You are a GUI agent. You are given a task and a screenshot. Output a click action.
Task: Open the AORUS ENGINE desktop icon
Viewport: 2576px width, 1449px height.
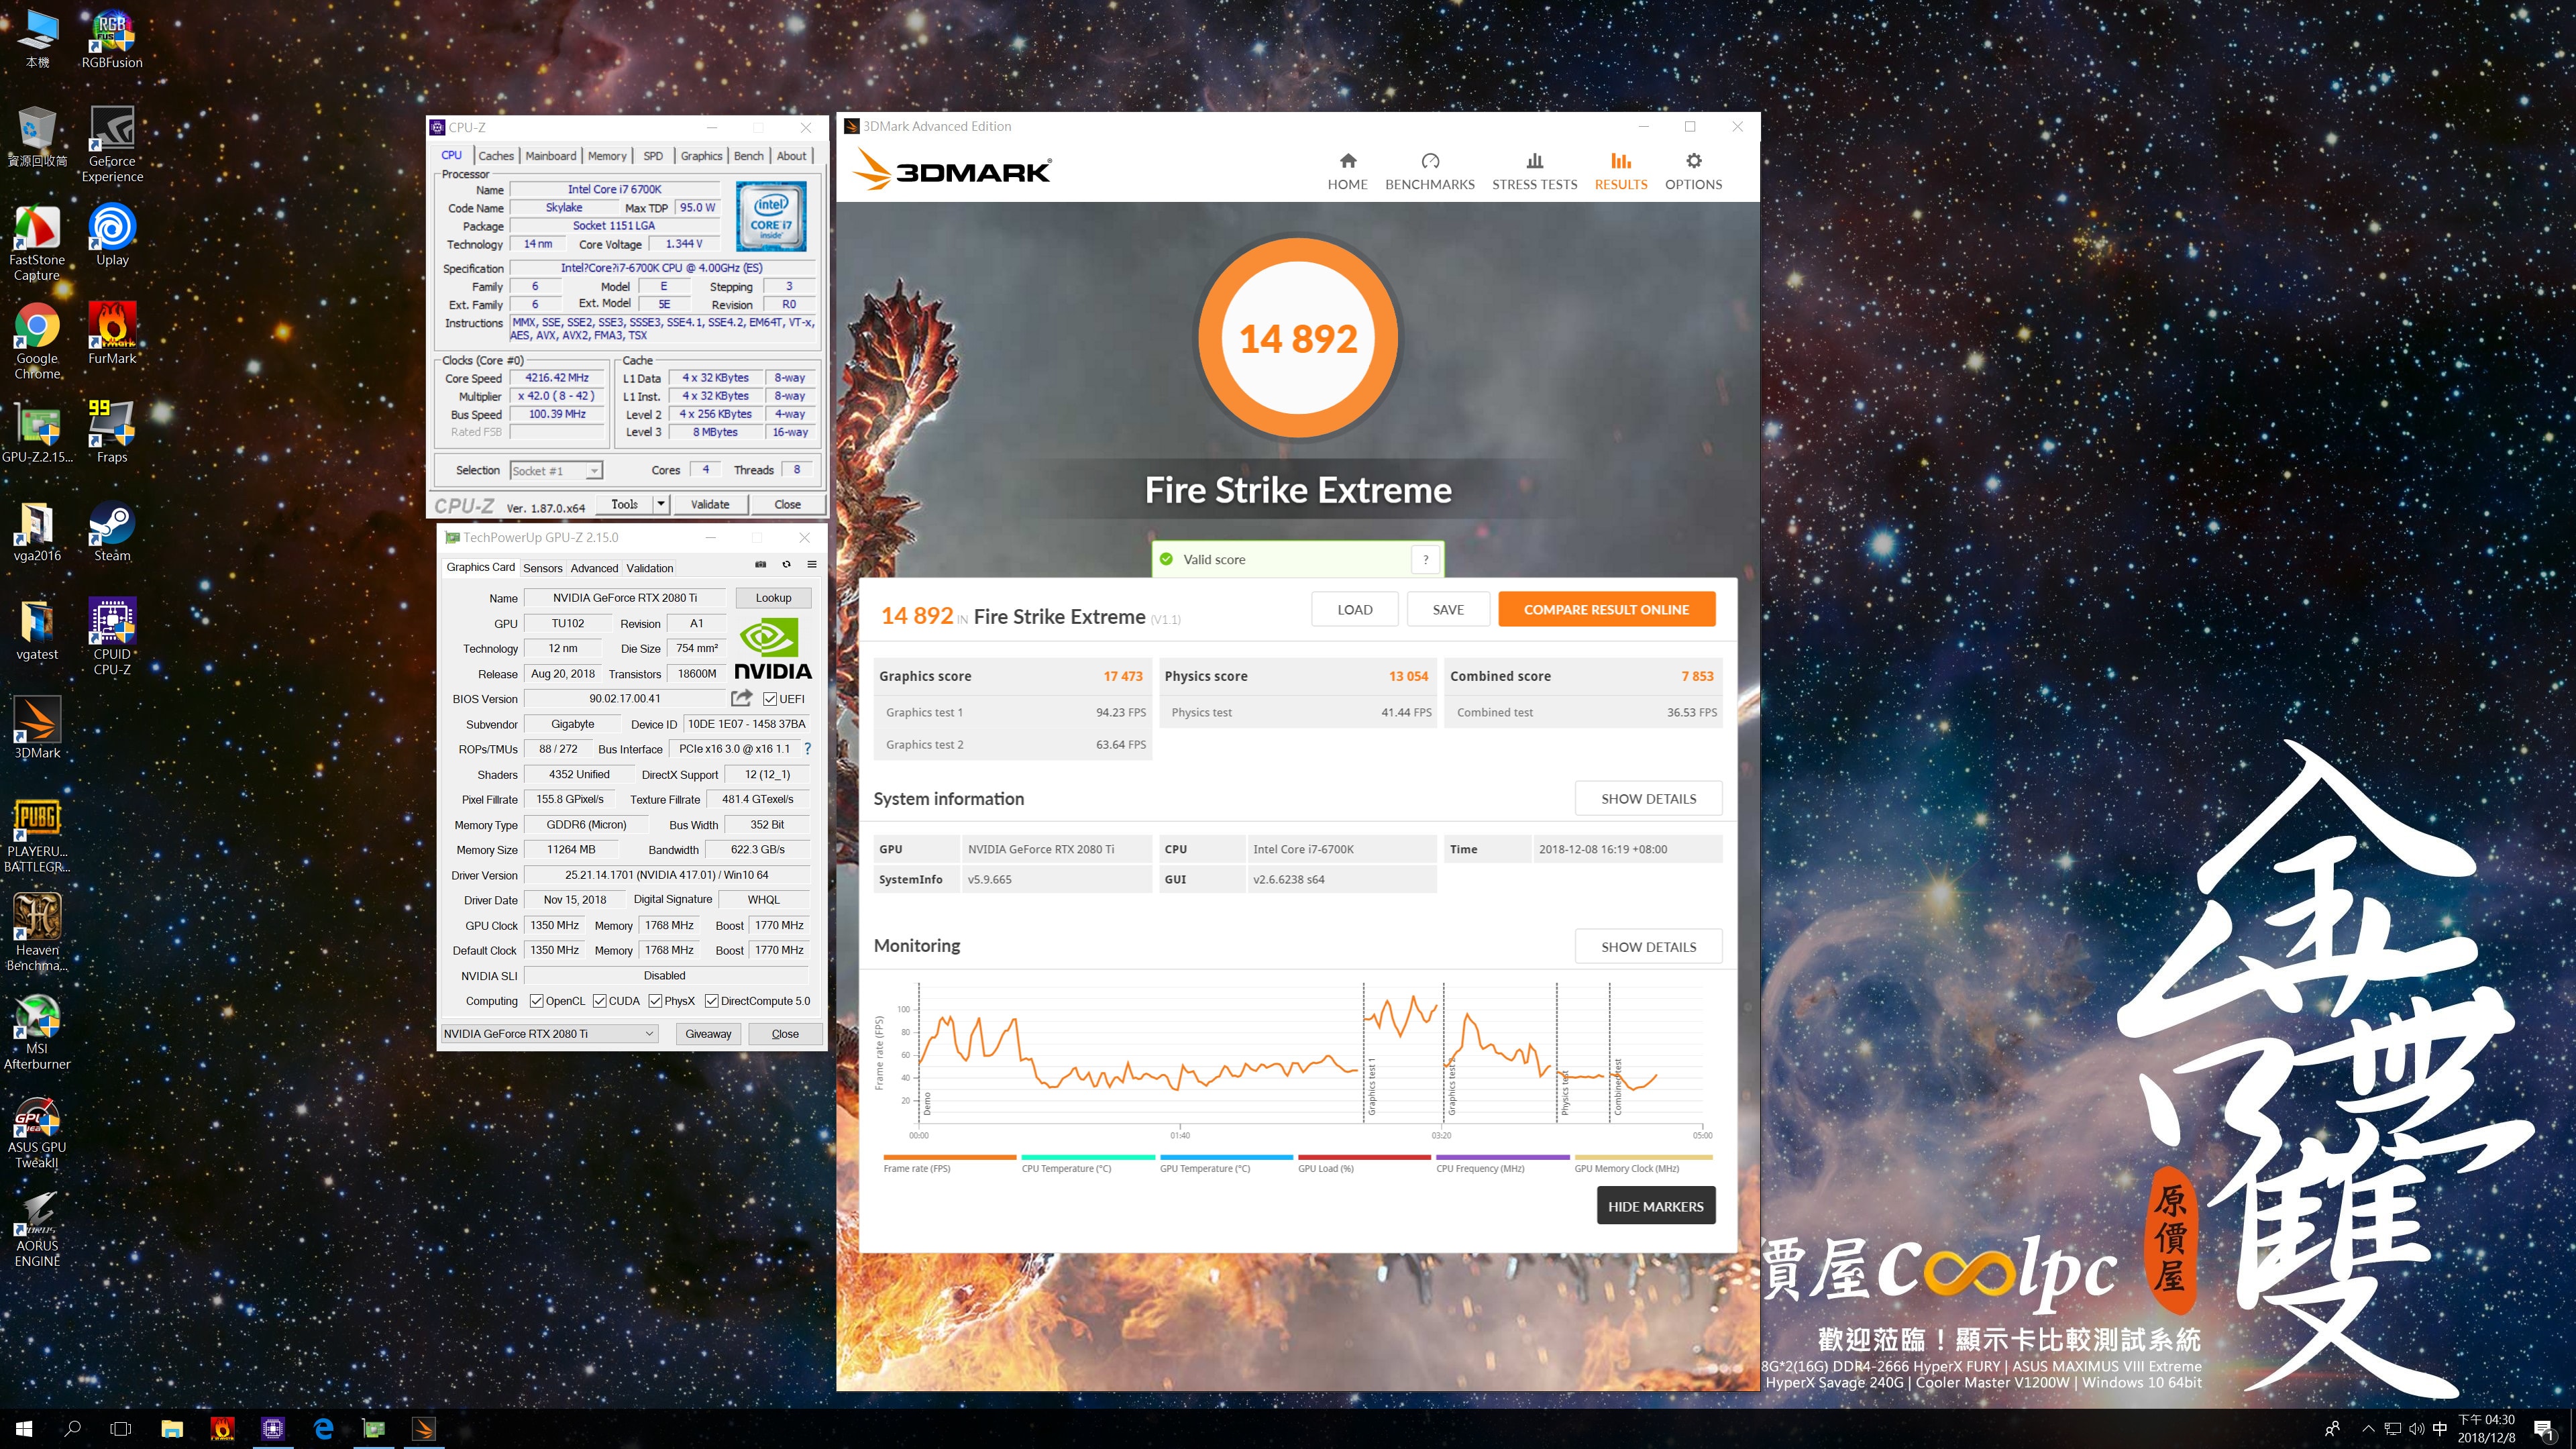(x=37, y=1229)
